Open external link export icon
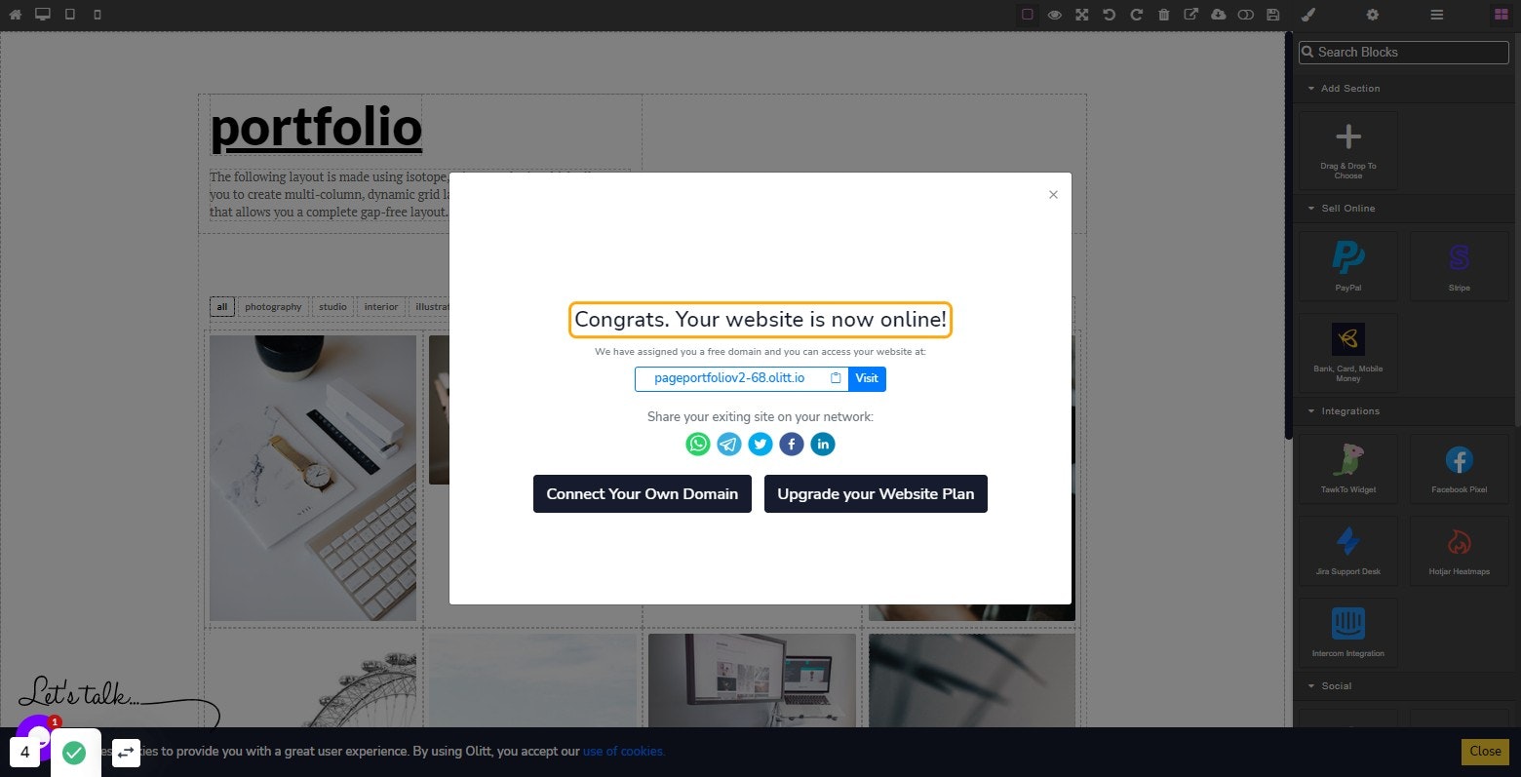1521x777 pixels. (1191, 15)
